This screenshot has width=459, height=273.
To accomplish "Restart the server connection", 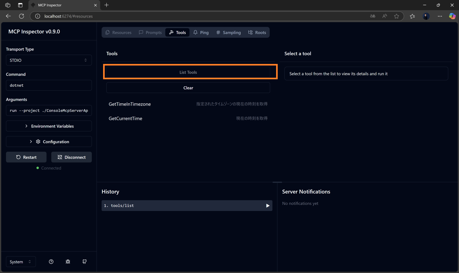I will click(26, 157).
